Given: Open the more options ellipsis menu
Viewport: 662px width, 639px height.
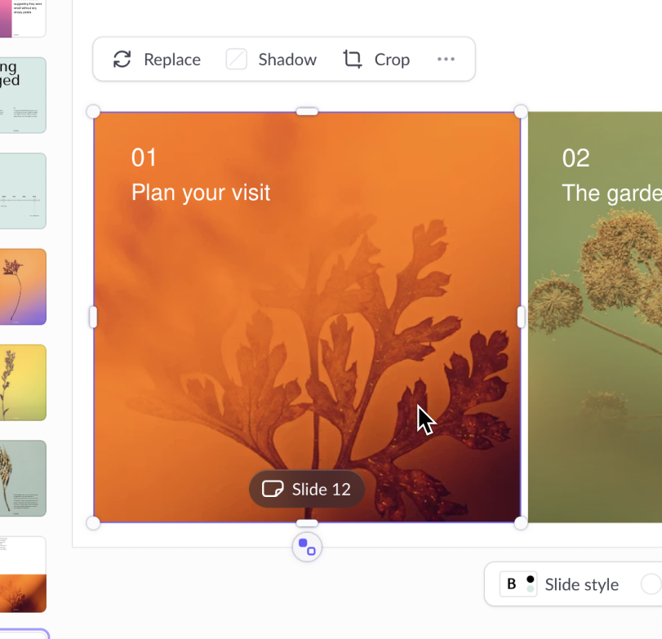Looking at the screenshot, I should coord(446,59).
